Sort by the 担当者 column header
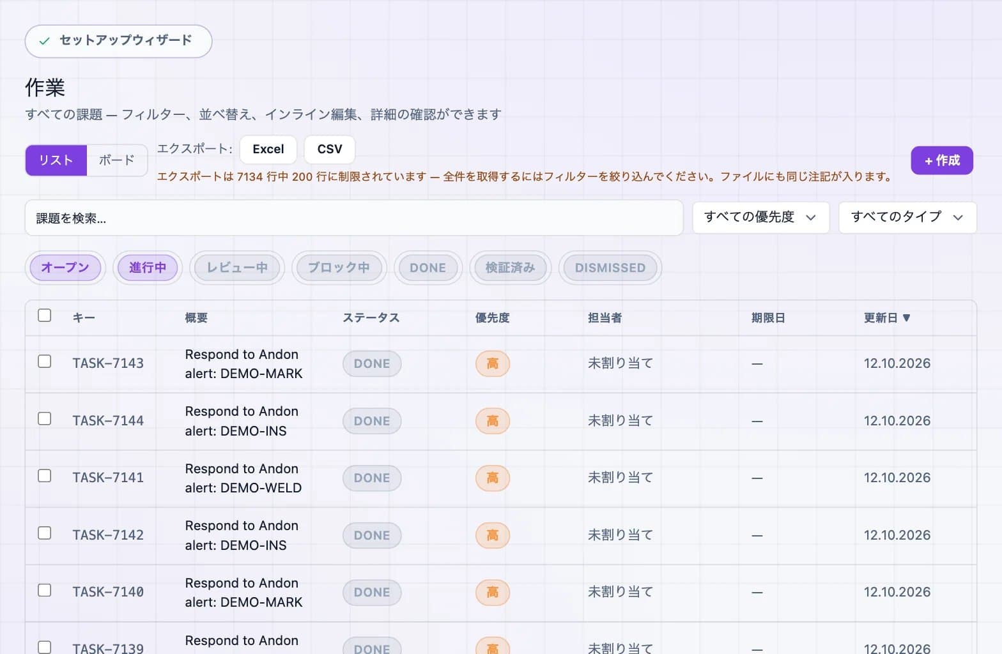The height and width of the screenshot is (654, 1002). (605, 318)
